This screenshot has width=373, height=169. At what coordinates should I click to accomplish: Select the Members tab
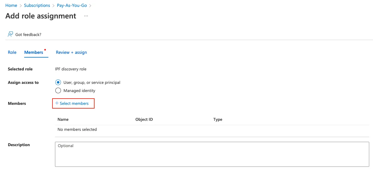point(34,52)
